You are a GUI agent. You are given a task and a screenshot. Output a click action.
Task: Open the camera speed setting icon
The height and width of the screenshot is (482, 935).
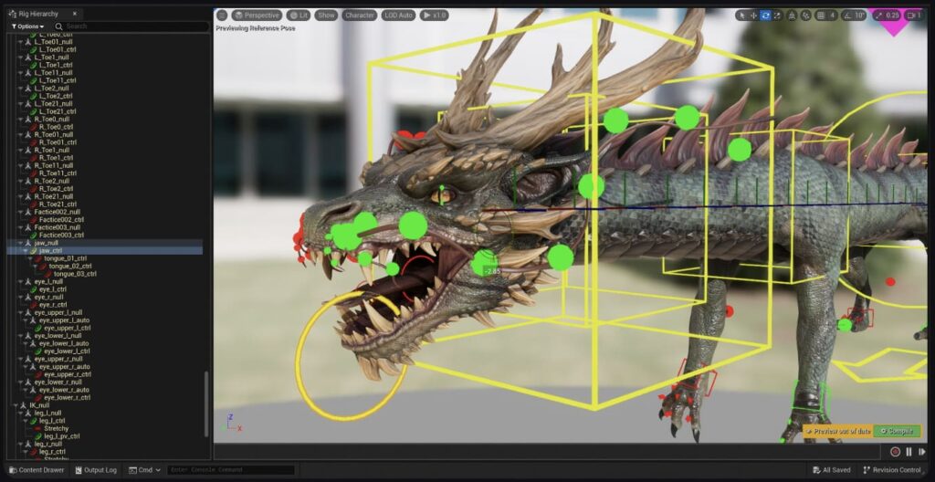click(x=914, y=16)
